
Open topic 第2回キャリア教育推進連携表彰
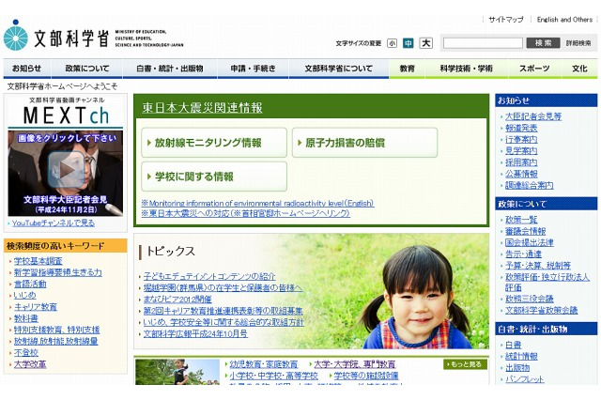pyautogui.click(x=223, y=311)
